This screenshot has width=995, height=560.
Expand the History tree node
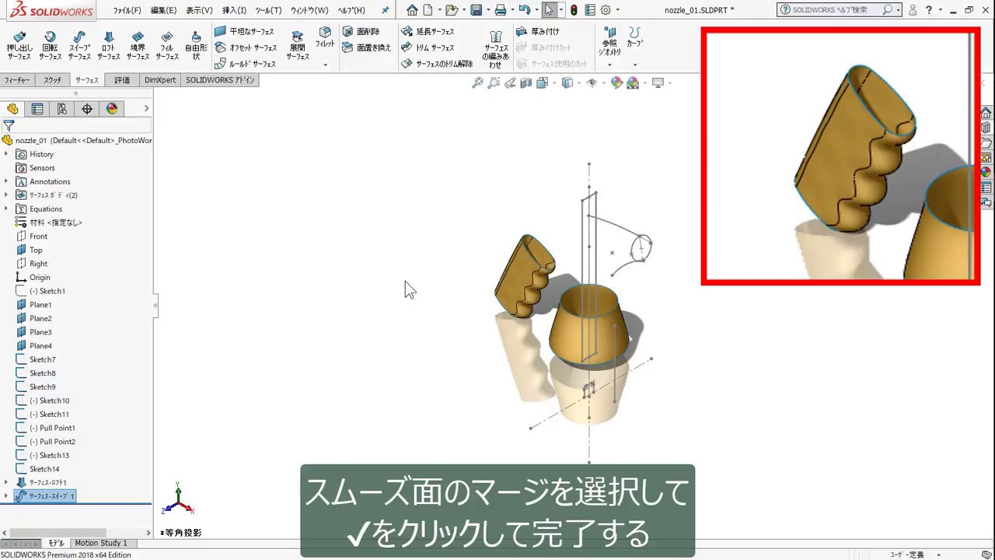pyautogui.click(x=6, y=154)
